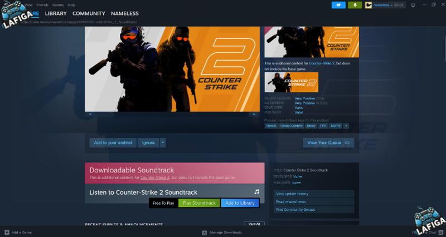The height and width of the screenshot is (237, 446).
Task: Go to the COMMUNITY tab
Action: click(x=89, y=13)
